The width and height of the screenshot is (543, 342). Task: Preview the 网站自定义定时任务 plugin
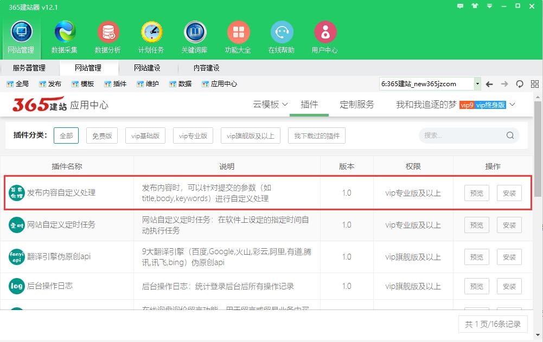[476, 225]
